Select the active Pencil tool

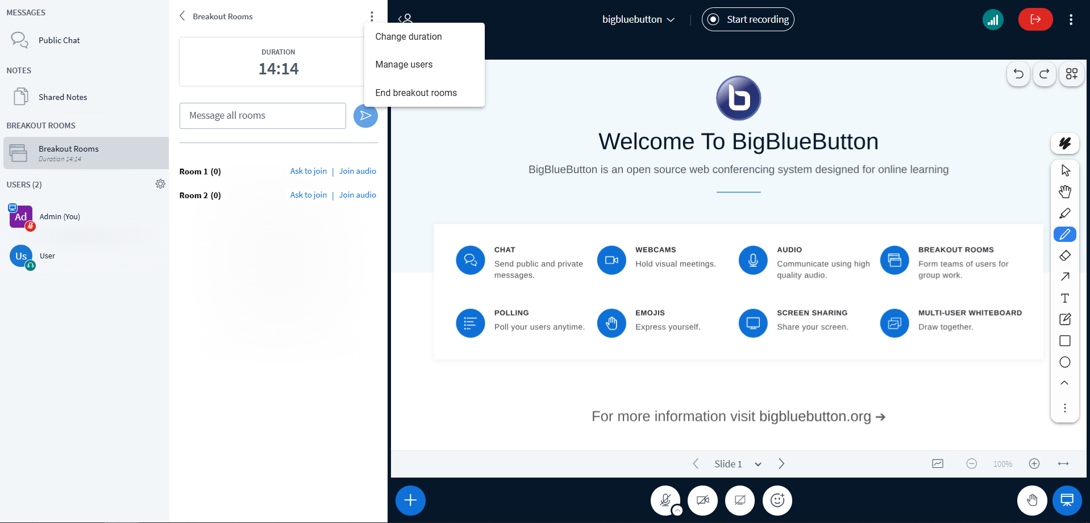(1065, 234)
